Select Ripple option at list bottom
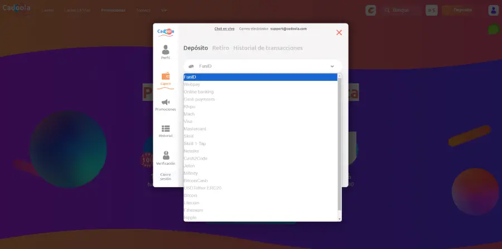This screenshot has height=249, width=502. [260, 218]
